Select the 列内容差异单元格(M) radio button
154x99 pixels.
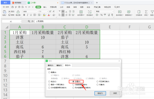pos(73,88)
